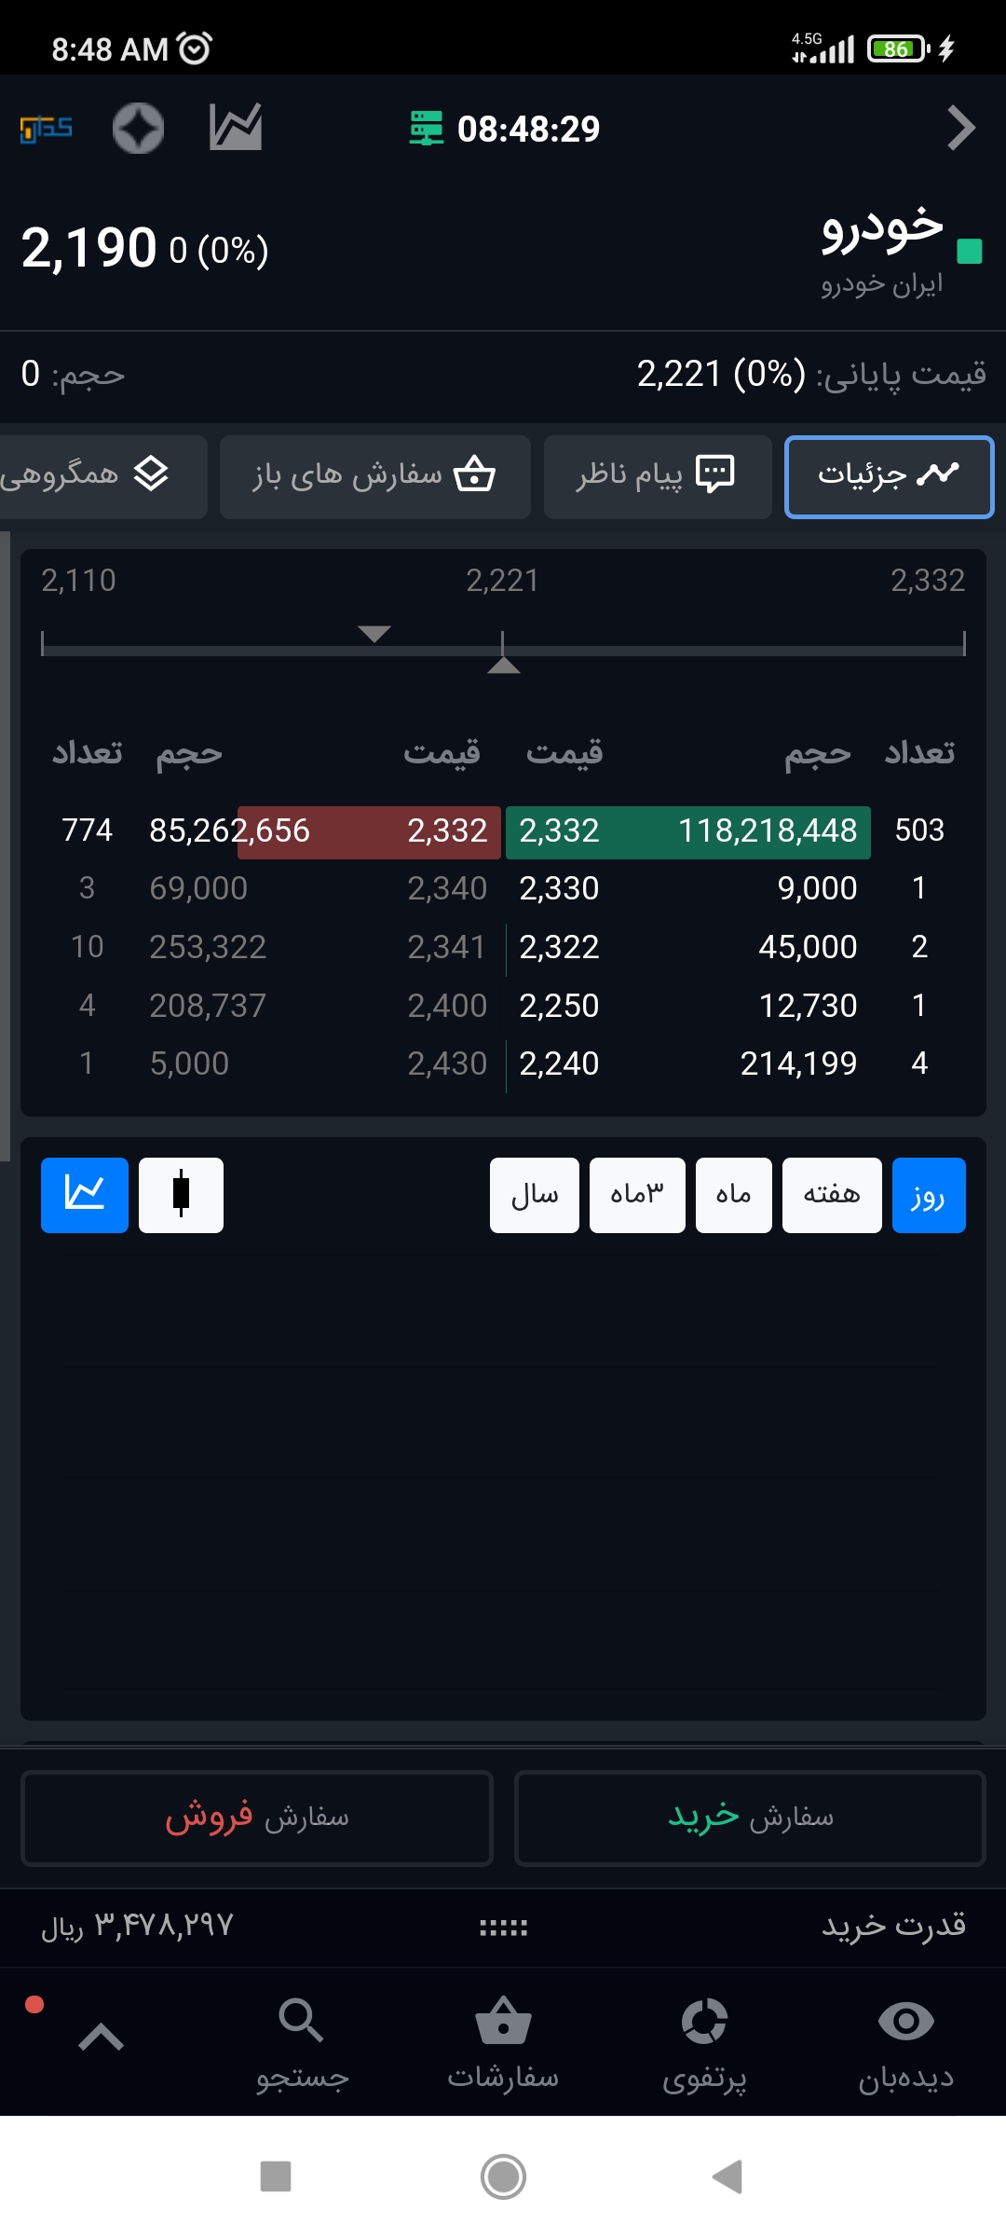Tap the خودرو symbol name

(882, 228)
